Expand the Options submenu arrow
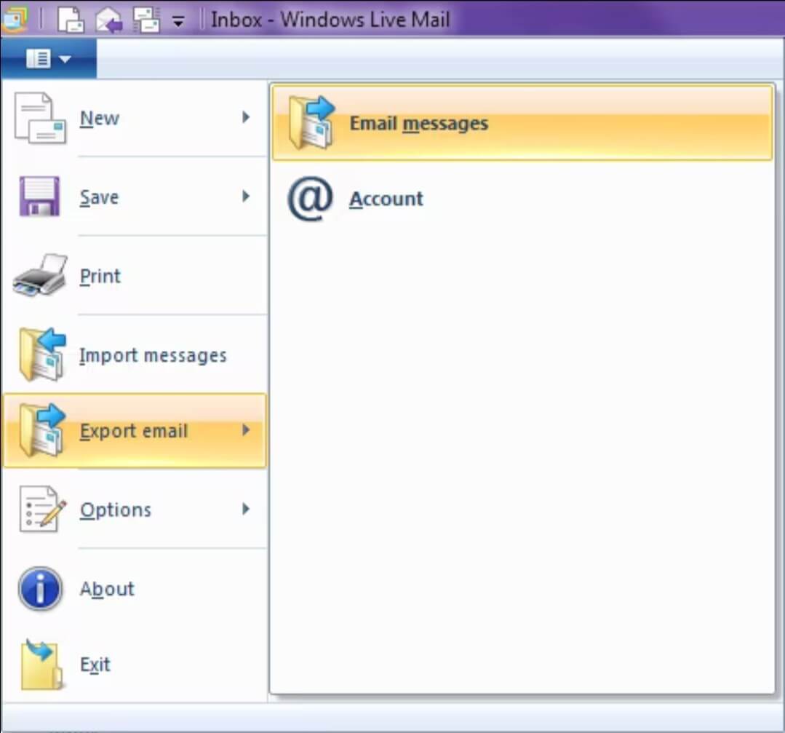This screenshot has height=733, width=785. point(246,509)
